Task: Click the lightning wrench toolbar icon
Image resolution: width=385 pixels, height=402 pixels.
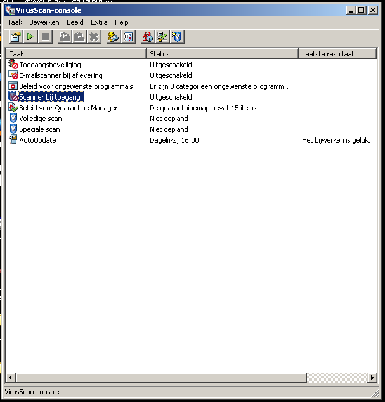Action: (x=114, y=37)
